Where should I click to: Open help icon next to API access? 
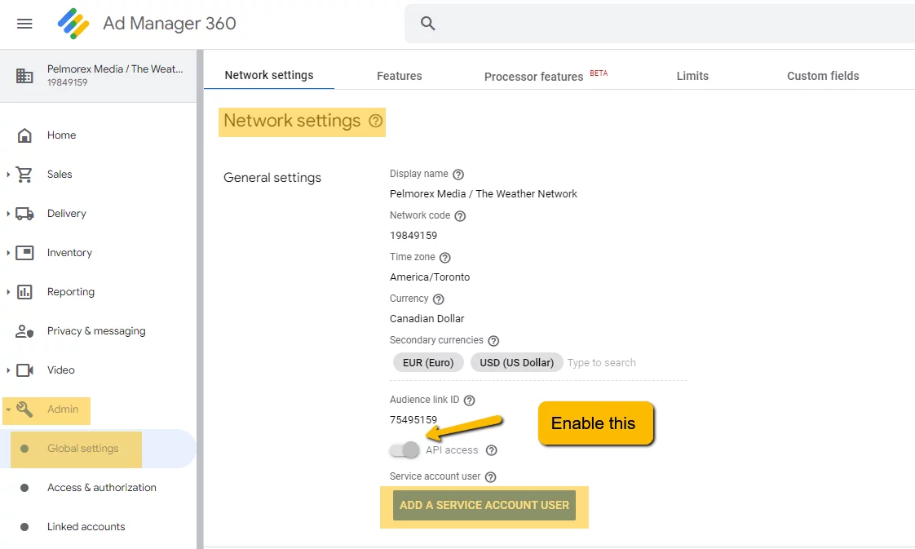492,450
